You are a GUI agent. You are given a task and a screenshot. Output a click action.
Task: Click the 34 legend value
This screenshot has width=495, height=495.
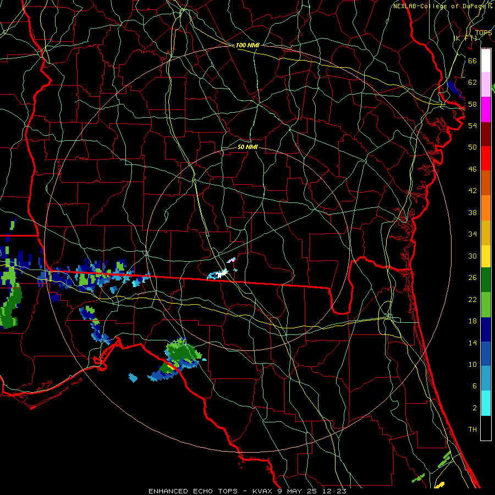(472, 234)
